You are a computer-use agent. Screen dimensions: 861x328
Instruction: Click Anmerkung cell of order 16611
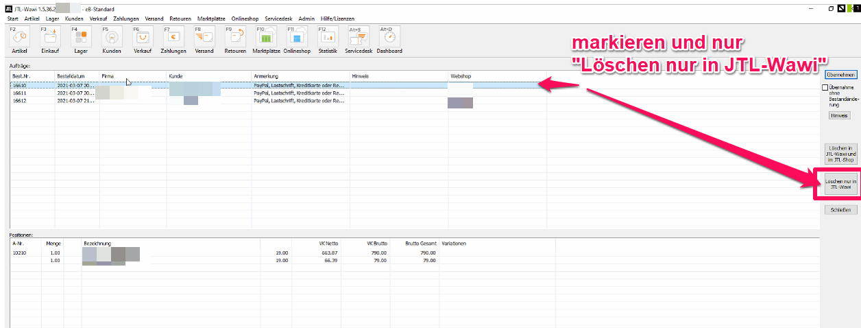[300, 93]
